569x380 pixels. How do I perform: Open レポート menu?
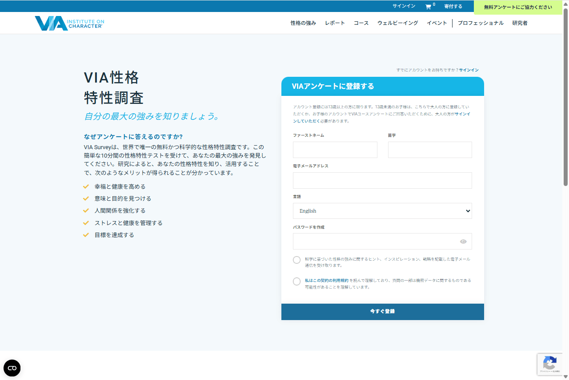pos(335,23)
